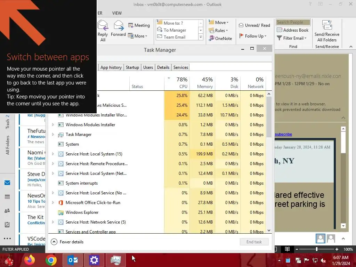Switch to the Details tab
Image resolution: width=356 pixels, height=267 pixels.
pyautogui.click(x=163, y=67)
